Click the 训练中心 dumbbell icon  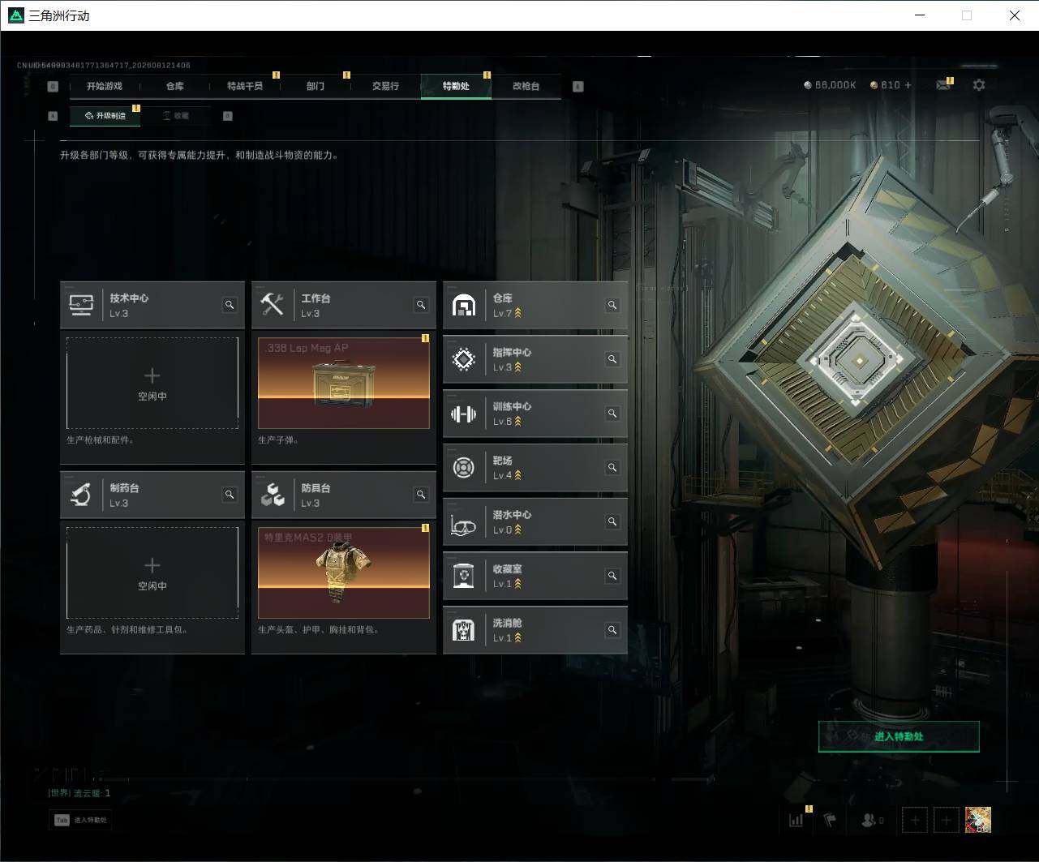464,414
